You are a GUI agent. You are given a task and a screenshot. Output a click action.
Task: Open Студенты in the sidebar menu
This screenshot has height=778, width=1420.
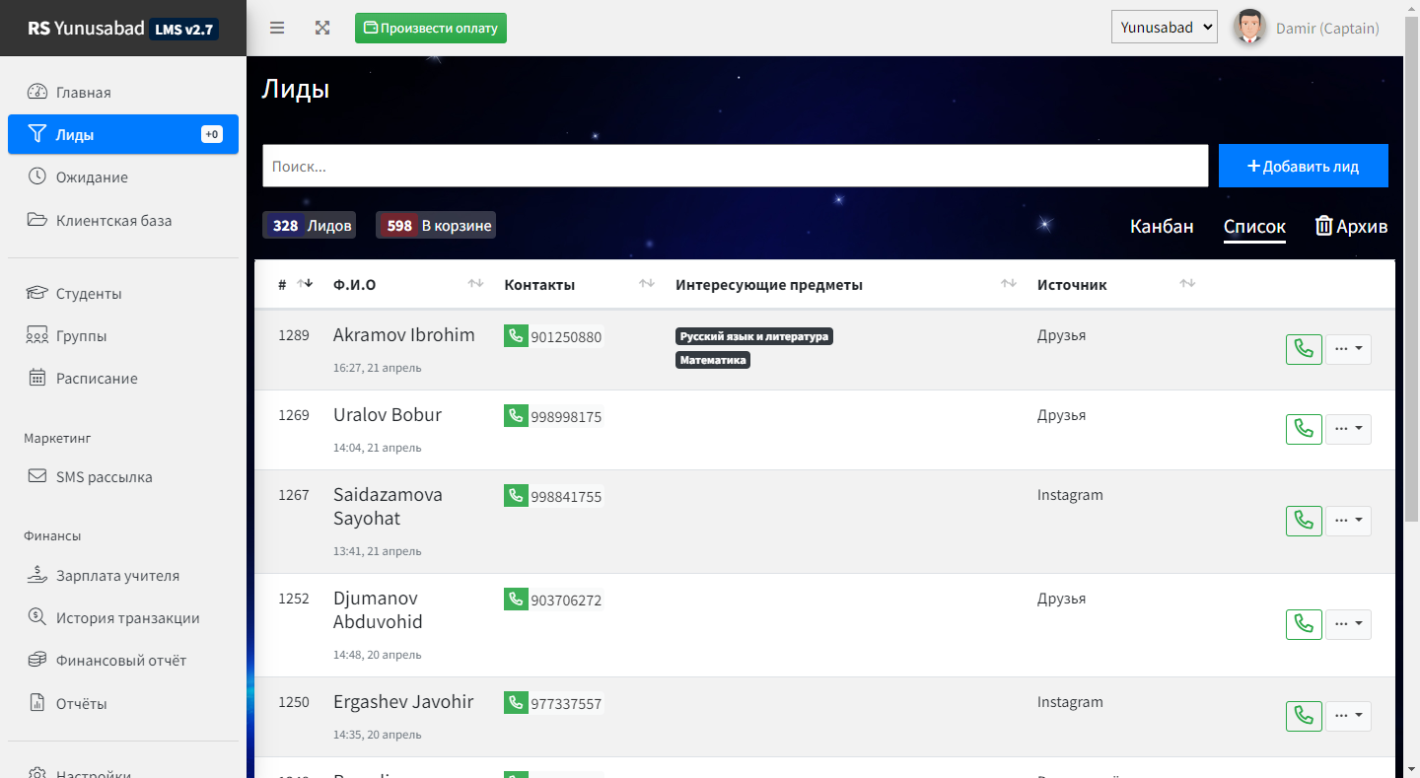coord(89,293)
